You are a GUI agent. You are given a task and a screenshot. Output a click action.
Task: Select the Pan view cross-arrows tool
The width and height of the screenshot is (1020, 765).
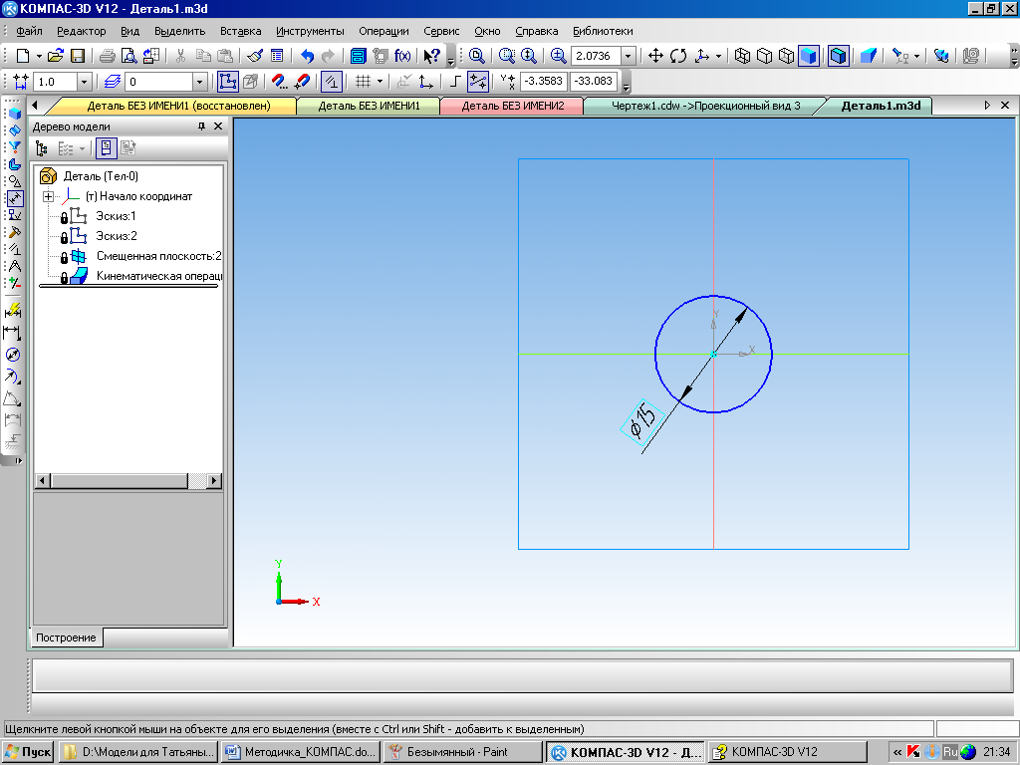(x=655, y=56)
